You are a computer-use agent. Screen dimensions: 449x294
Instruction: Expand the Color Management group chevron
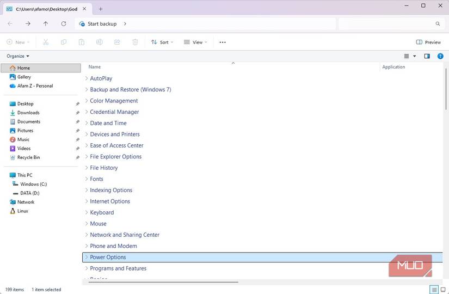click(86, 101)
